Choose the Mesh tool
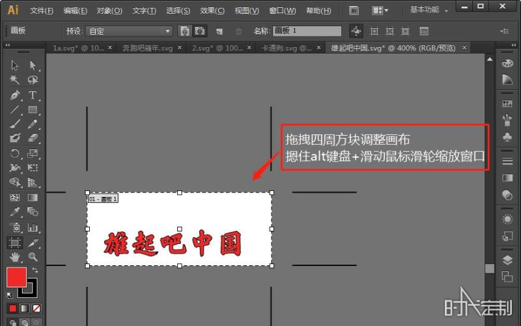Screen dimensions: 521x326 tap(14, 198)
